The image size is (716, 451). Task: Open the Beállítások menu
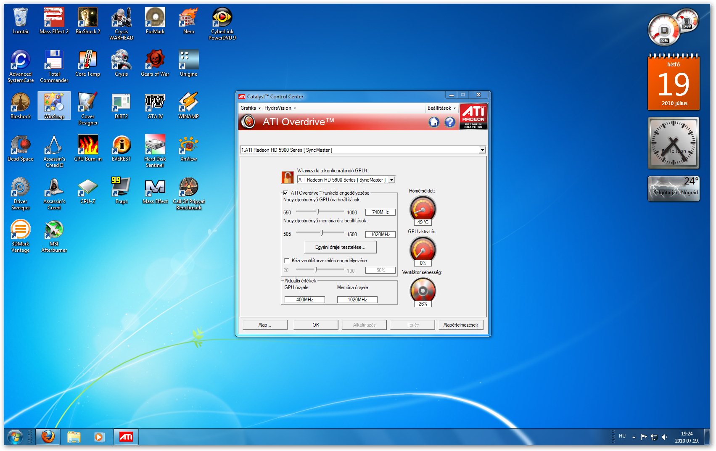coord(441,108)
